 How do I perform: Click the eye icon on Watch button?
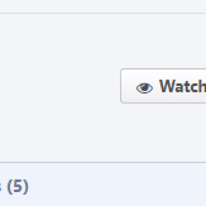click(145, 88)
